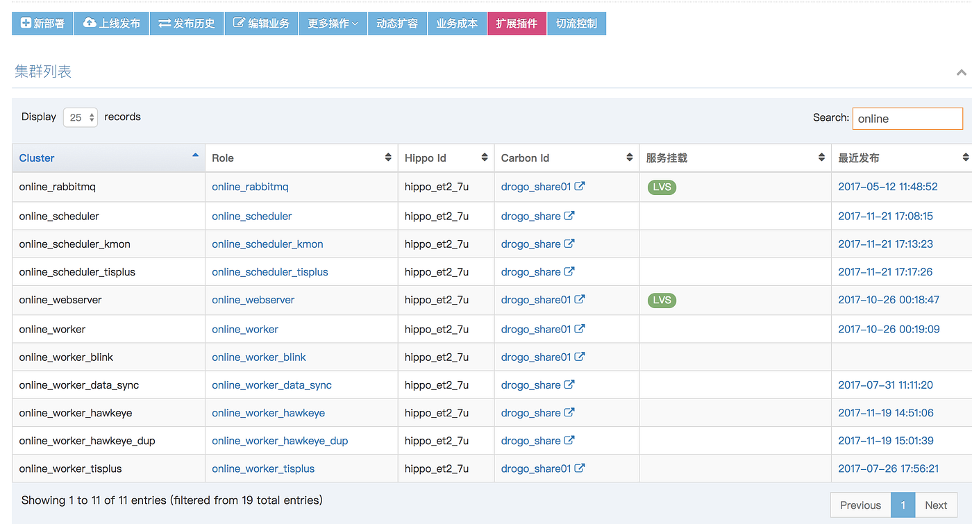
Task: Click the LVS badge in online_rabbitmq row
Action: [x=662, y=187]
